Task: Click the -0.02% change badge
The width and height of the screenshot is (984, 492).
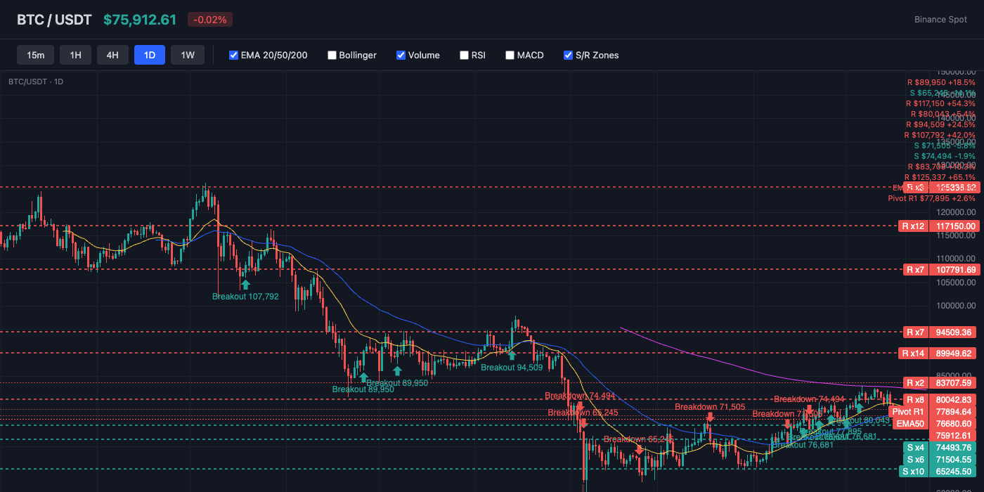Action: point(210,20)
